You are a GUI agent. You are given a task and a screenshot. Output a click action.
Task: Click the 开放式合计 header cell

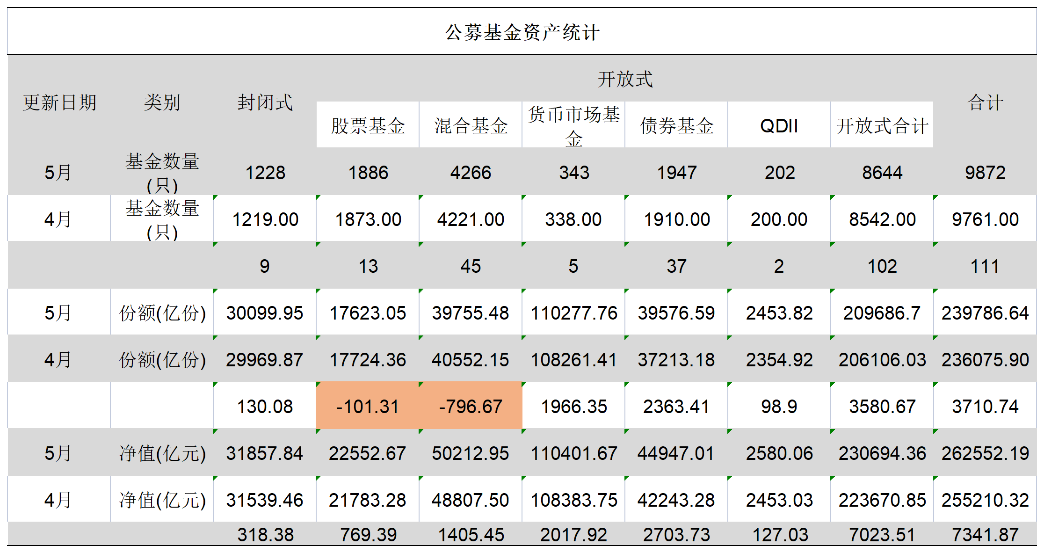point(882,125)
